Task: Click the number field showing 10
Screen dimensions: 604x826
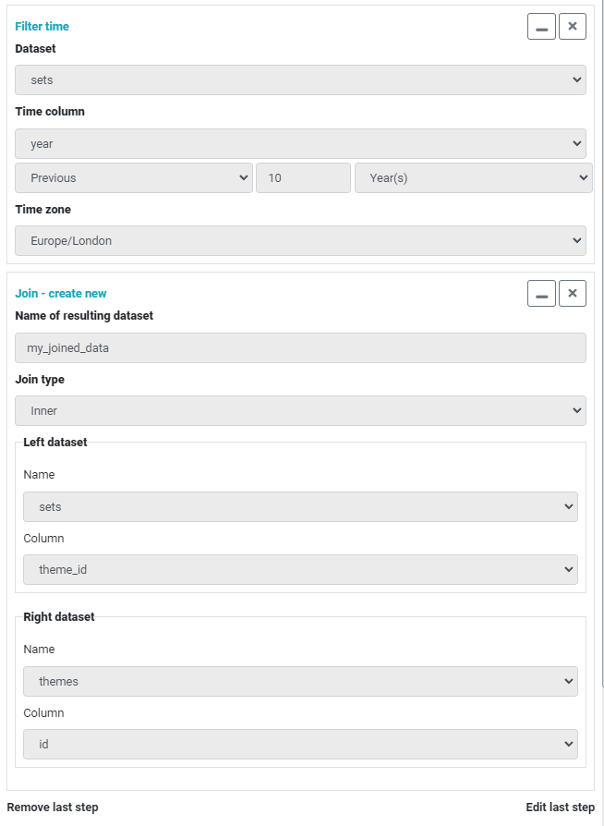Action: point(303,178)
